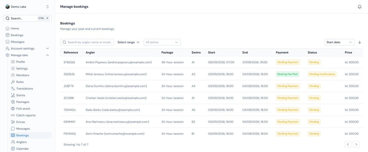Click booking reference 3Z23BB
Image resolution: width=368 pixels, height=152 pixels.
point(69,98)
